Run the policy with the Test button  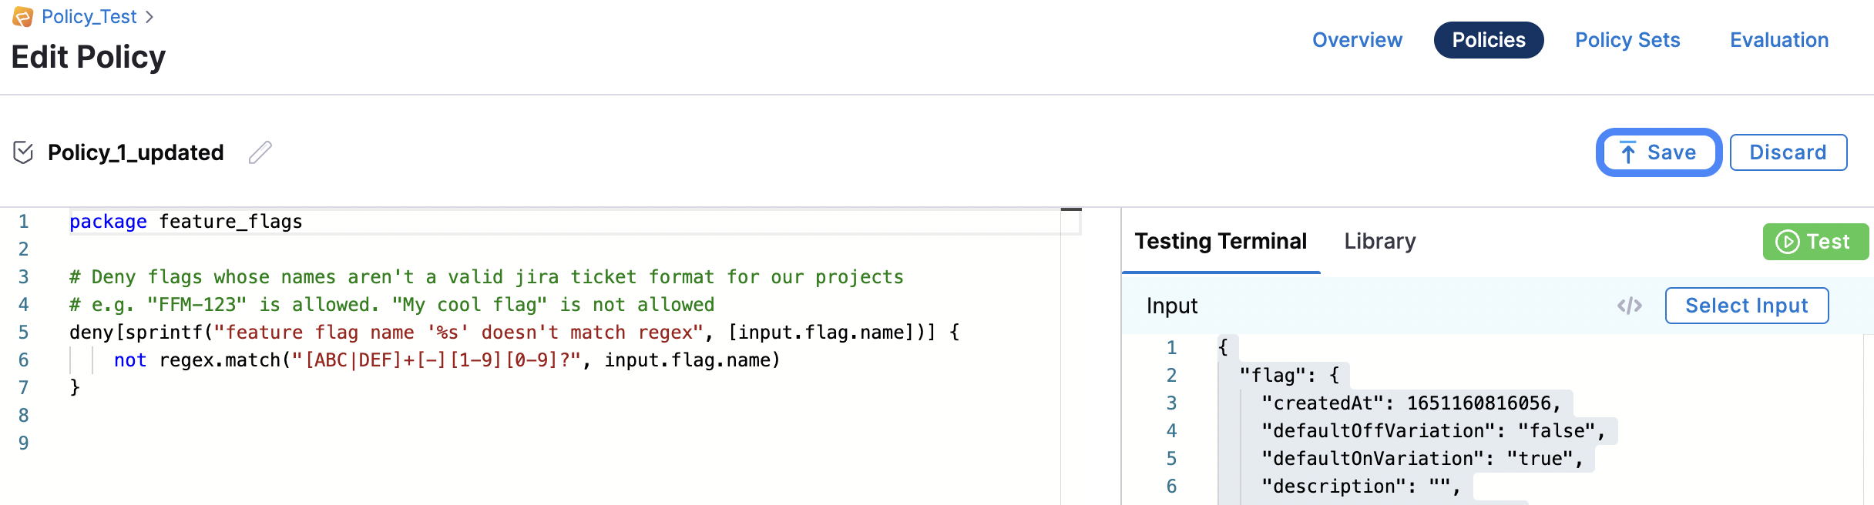pyautogui.click(x=1815, y=242)
